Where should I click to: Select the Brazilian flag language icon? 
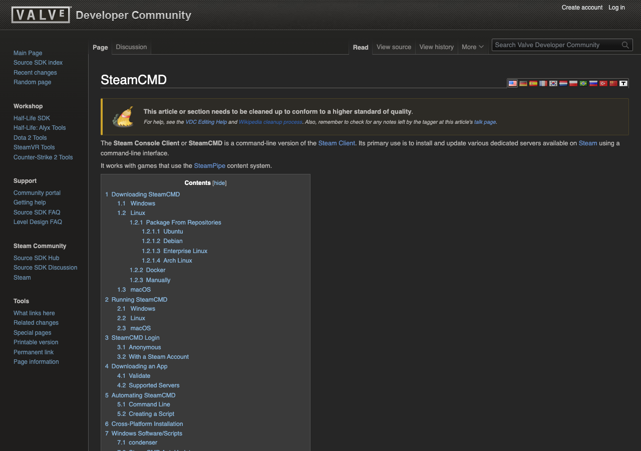pyautogui.click(x=583, y=83)
